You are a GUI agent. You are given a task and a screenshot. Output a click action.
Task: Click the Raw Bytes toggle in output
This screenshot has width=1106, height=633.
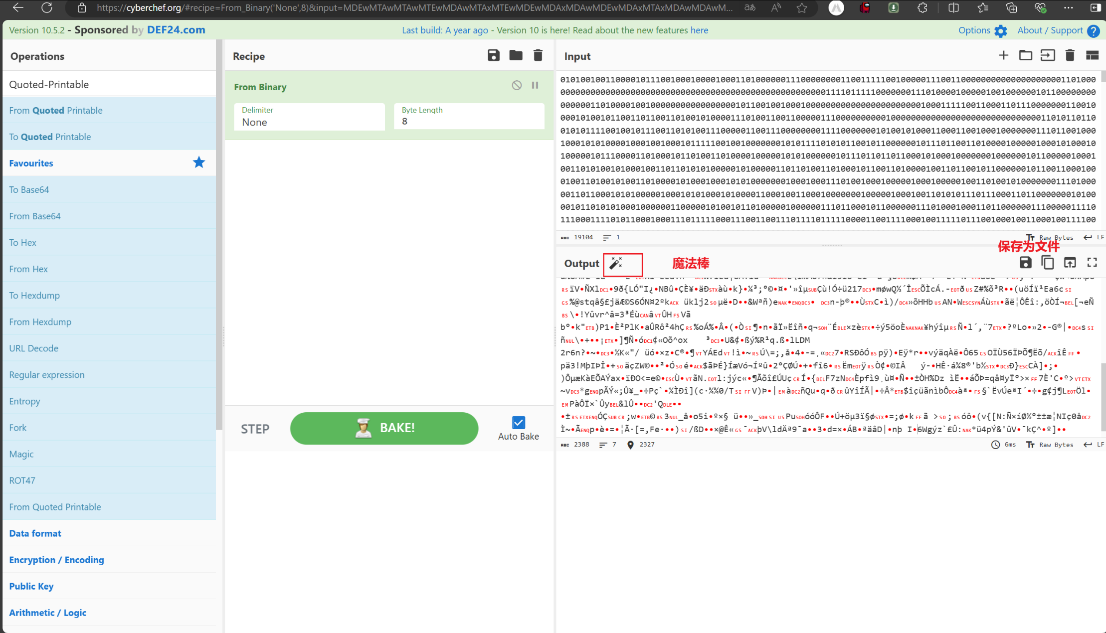coord(1055,444)
